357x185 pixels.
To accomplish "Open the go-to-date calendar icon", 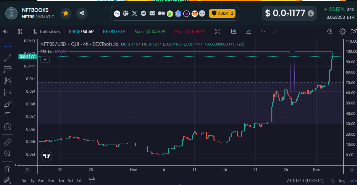I will (x=92, y=181).
